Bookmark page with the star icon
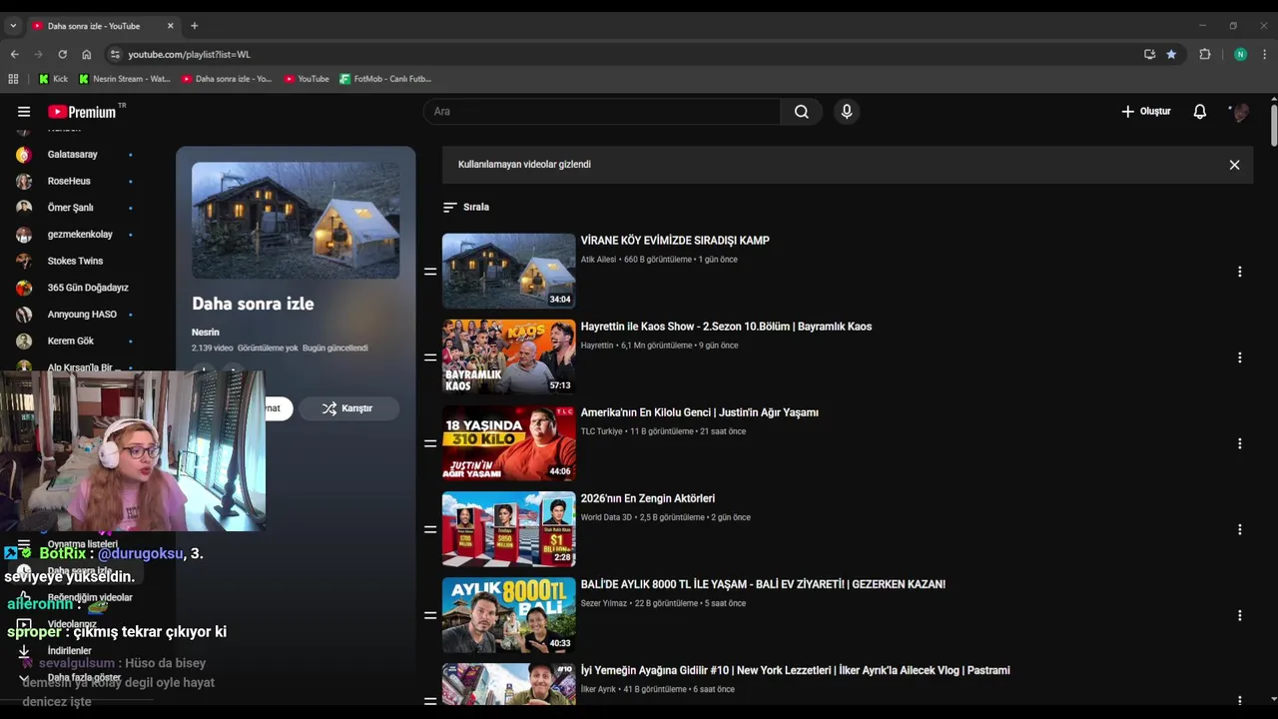The height and width of the screenshot is (719, 1278). [x=1171, y=54]
